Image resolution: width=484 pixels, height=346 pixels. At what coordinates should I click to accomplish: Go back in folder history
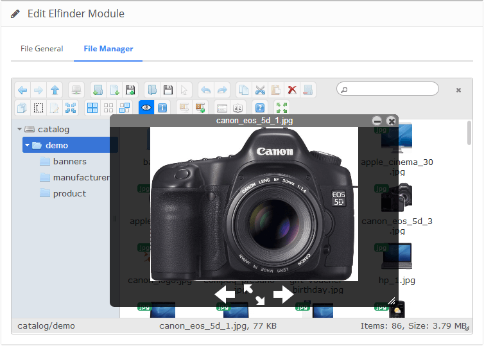(22, 90)
